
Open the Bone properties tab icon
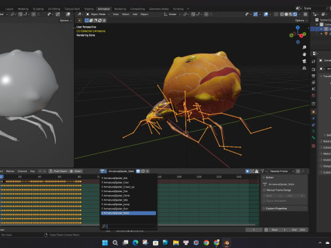[x=313, y=138]
